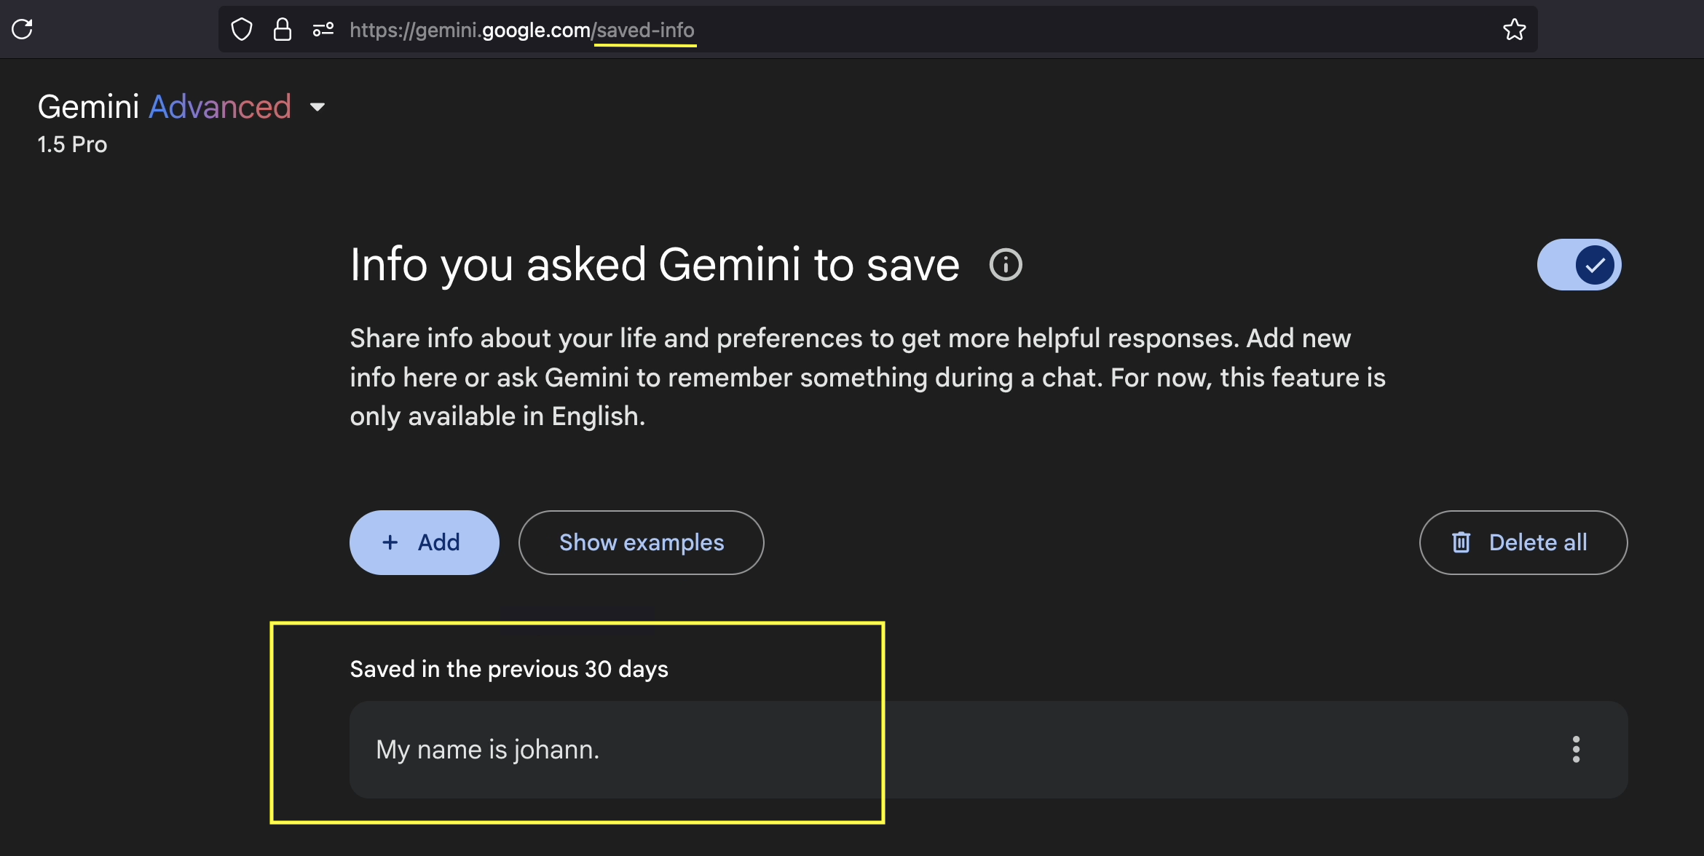Open site permissions icon in address bar
This screenshot has height=856, width=1704.
[x=323, y=30]
